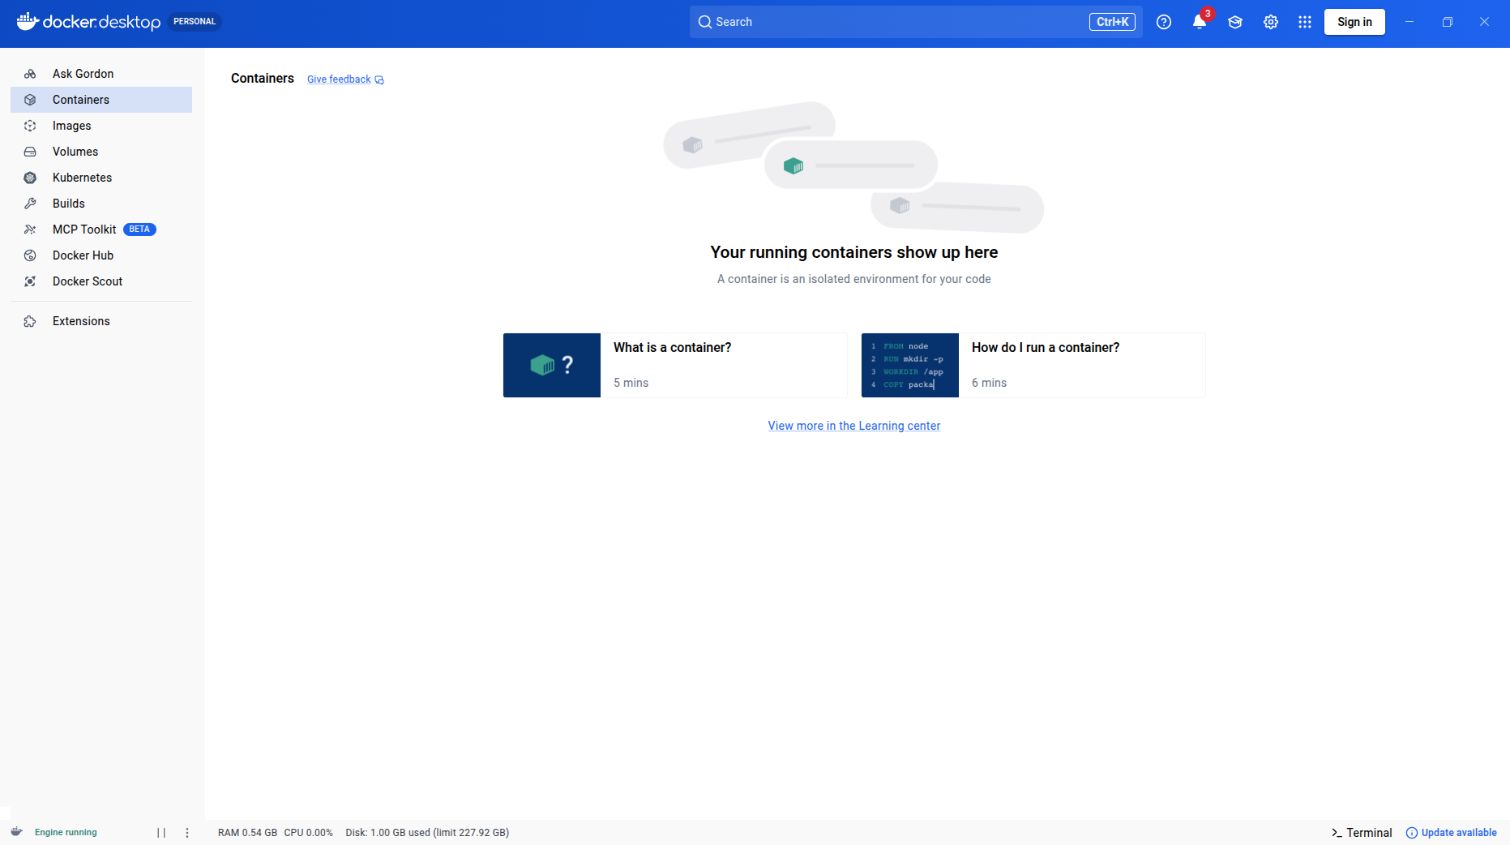Screen dimensions: 1510x845
Task: Open the apps grid icon
Action: 1304,22
